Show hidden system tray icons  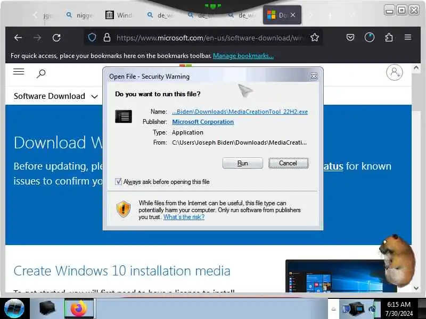(x=334, y=309)
